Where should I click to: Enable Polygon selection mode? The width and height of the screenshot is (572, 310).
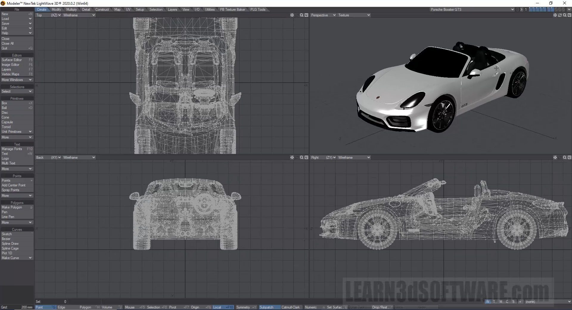coord(85,307)
